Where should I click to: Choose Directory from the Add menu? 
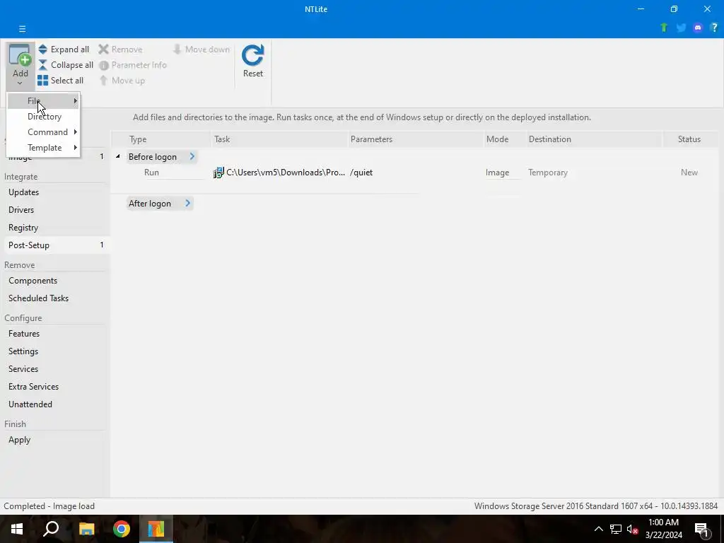click(x=43, y=117)
